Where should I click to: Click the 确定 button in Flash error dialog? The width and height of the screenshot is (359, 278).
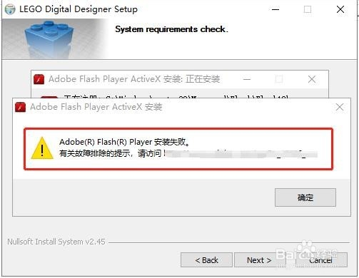coord(305,197)
